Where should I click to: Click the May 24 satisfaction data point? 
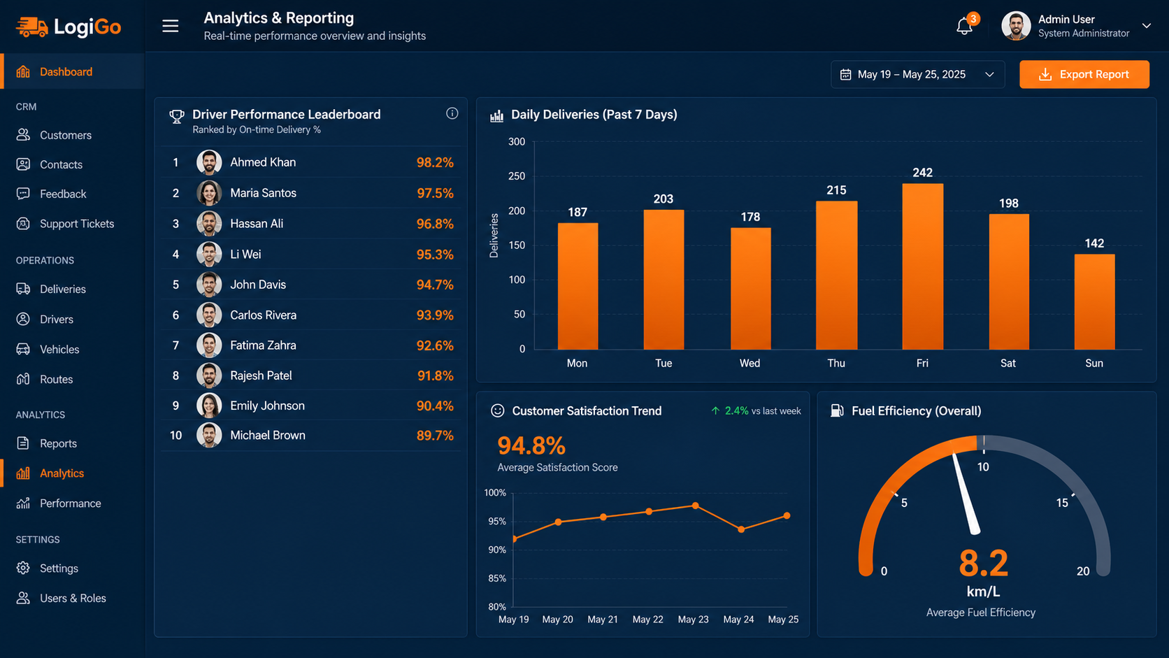pyautogui.click(x=741, y=529)
